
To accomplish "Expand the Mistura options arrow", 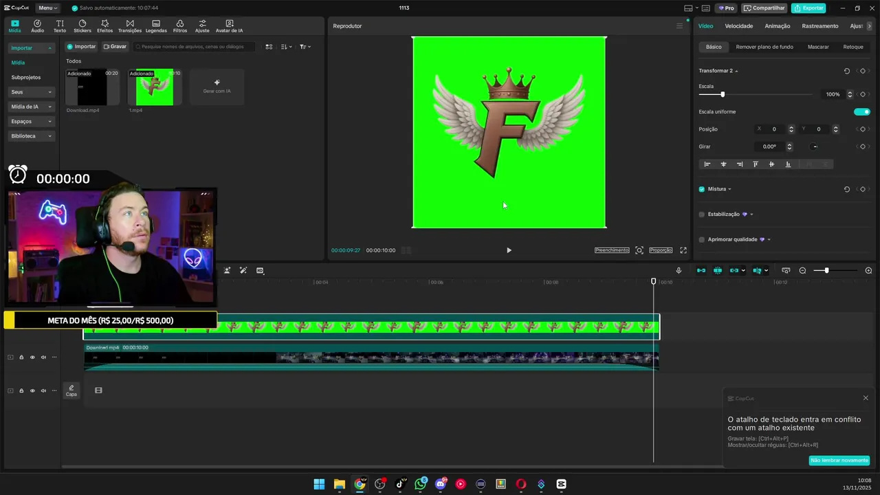I will pyautogui.click(x=729, y=189).
